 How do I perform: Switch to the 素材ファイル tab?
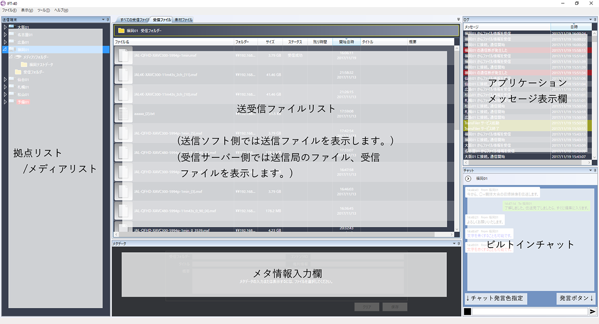[183, 20]
